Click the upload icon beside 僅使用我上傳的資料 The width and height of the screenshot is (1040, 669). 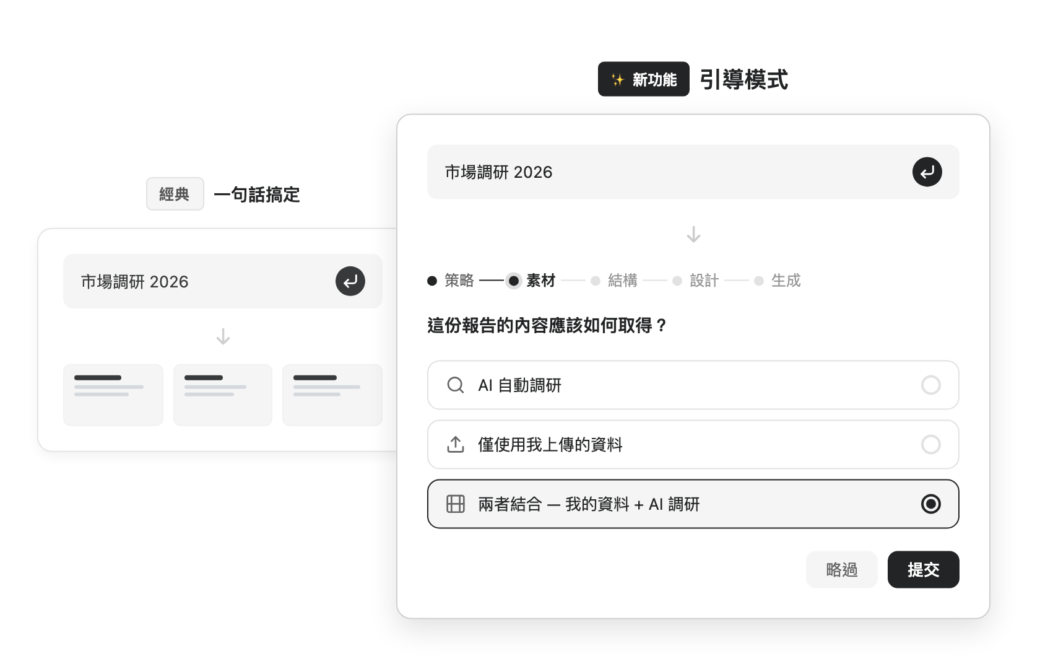pos(456,445)
